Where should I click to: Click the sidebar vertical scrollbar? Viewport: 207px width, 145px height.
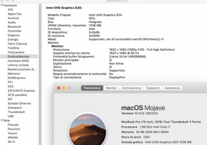[40, 74]
